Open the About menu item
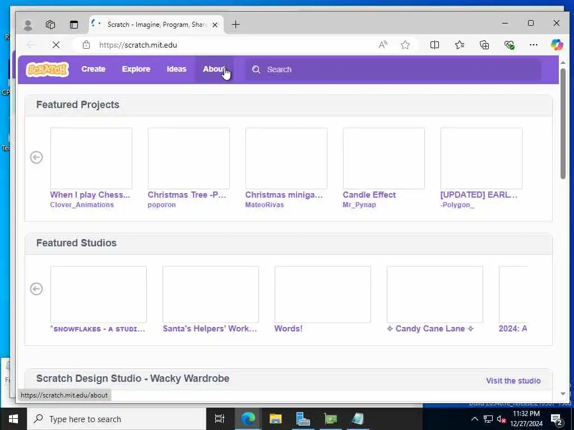This screenshot has height=430, width=574. (214, 69)
